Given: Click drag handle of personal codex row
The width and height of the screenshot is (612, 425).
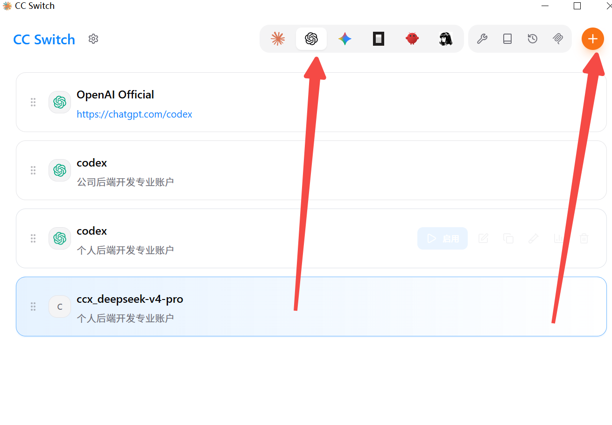Looking at the screenshot, I should tap(33, 238).
